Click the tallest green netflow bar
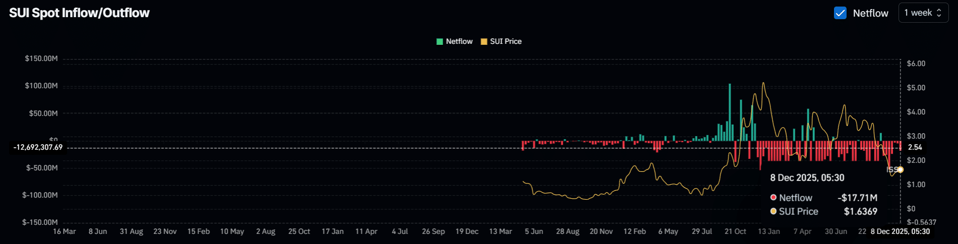The width and height of the screenshot is (958, 244). 730,112
